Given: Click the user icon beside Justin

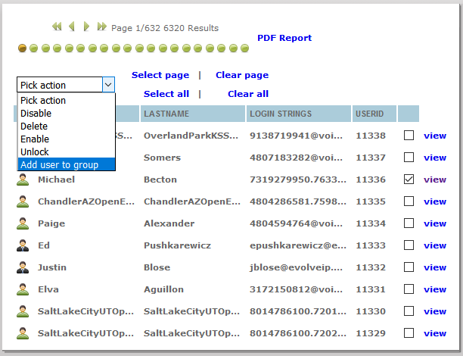Looking at the screenshot, I should tap(23, 268).
